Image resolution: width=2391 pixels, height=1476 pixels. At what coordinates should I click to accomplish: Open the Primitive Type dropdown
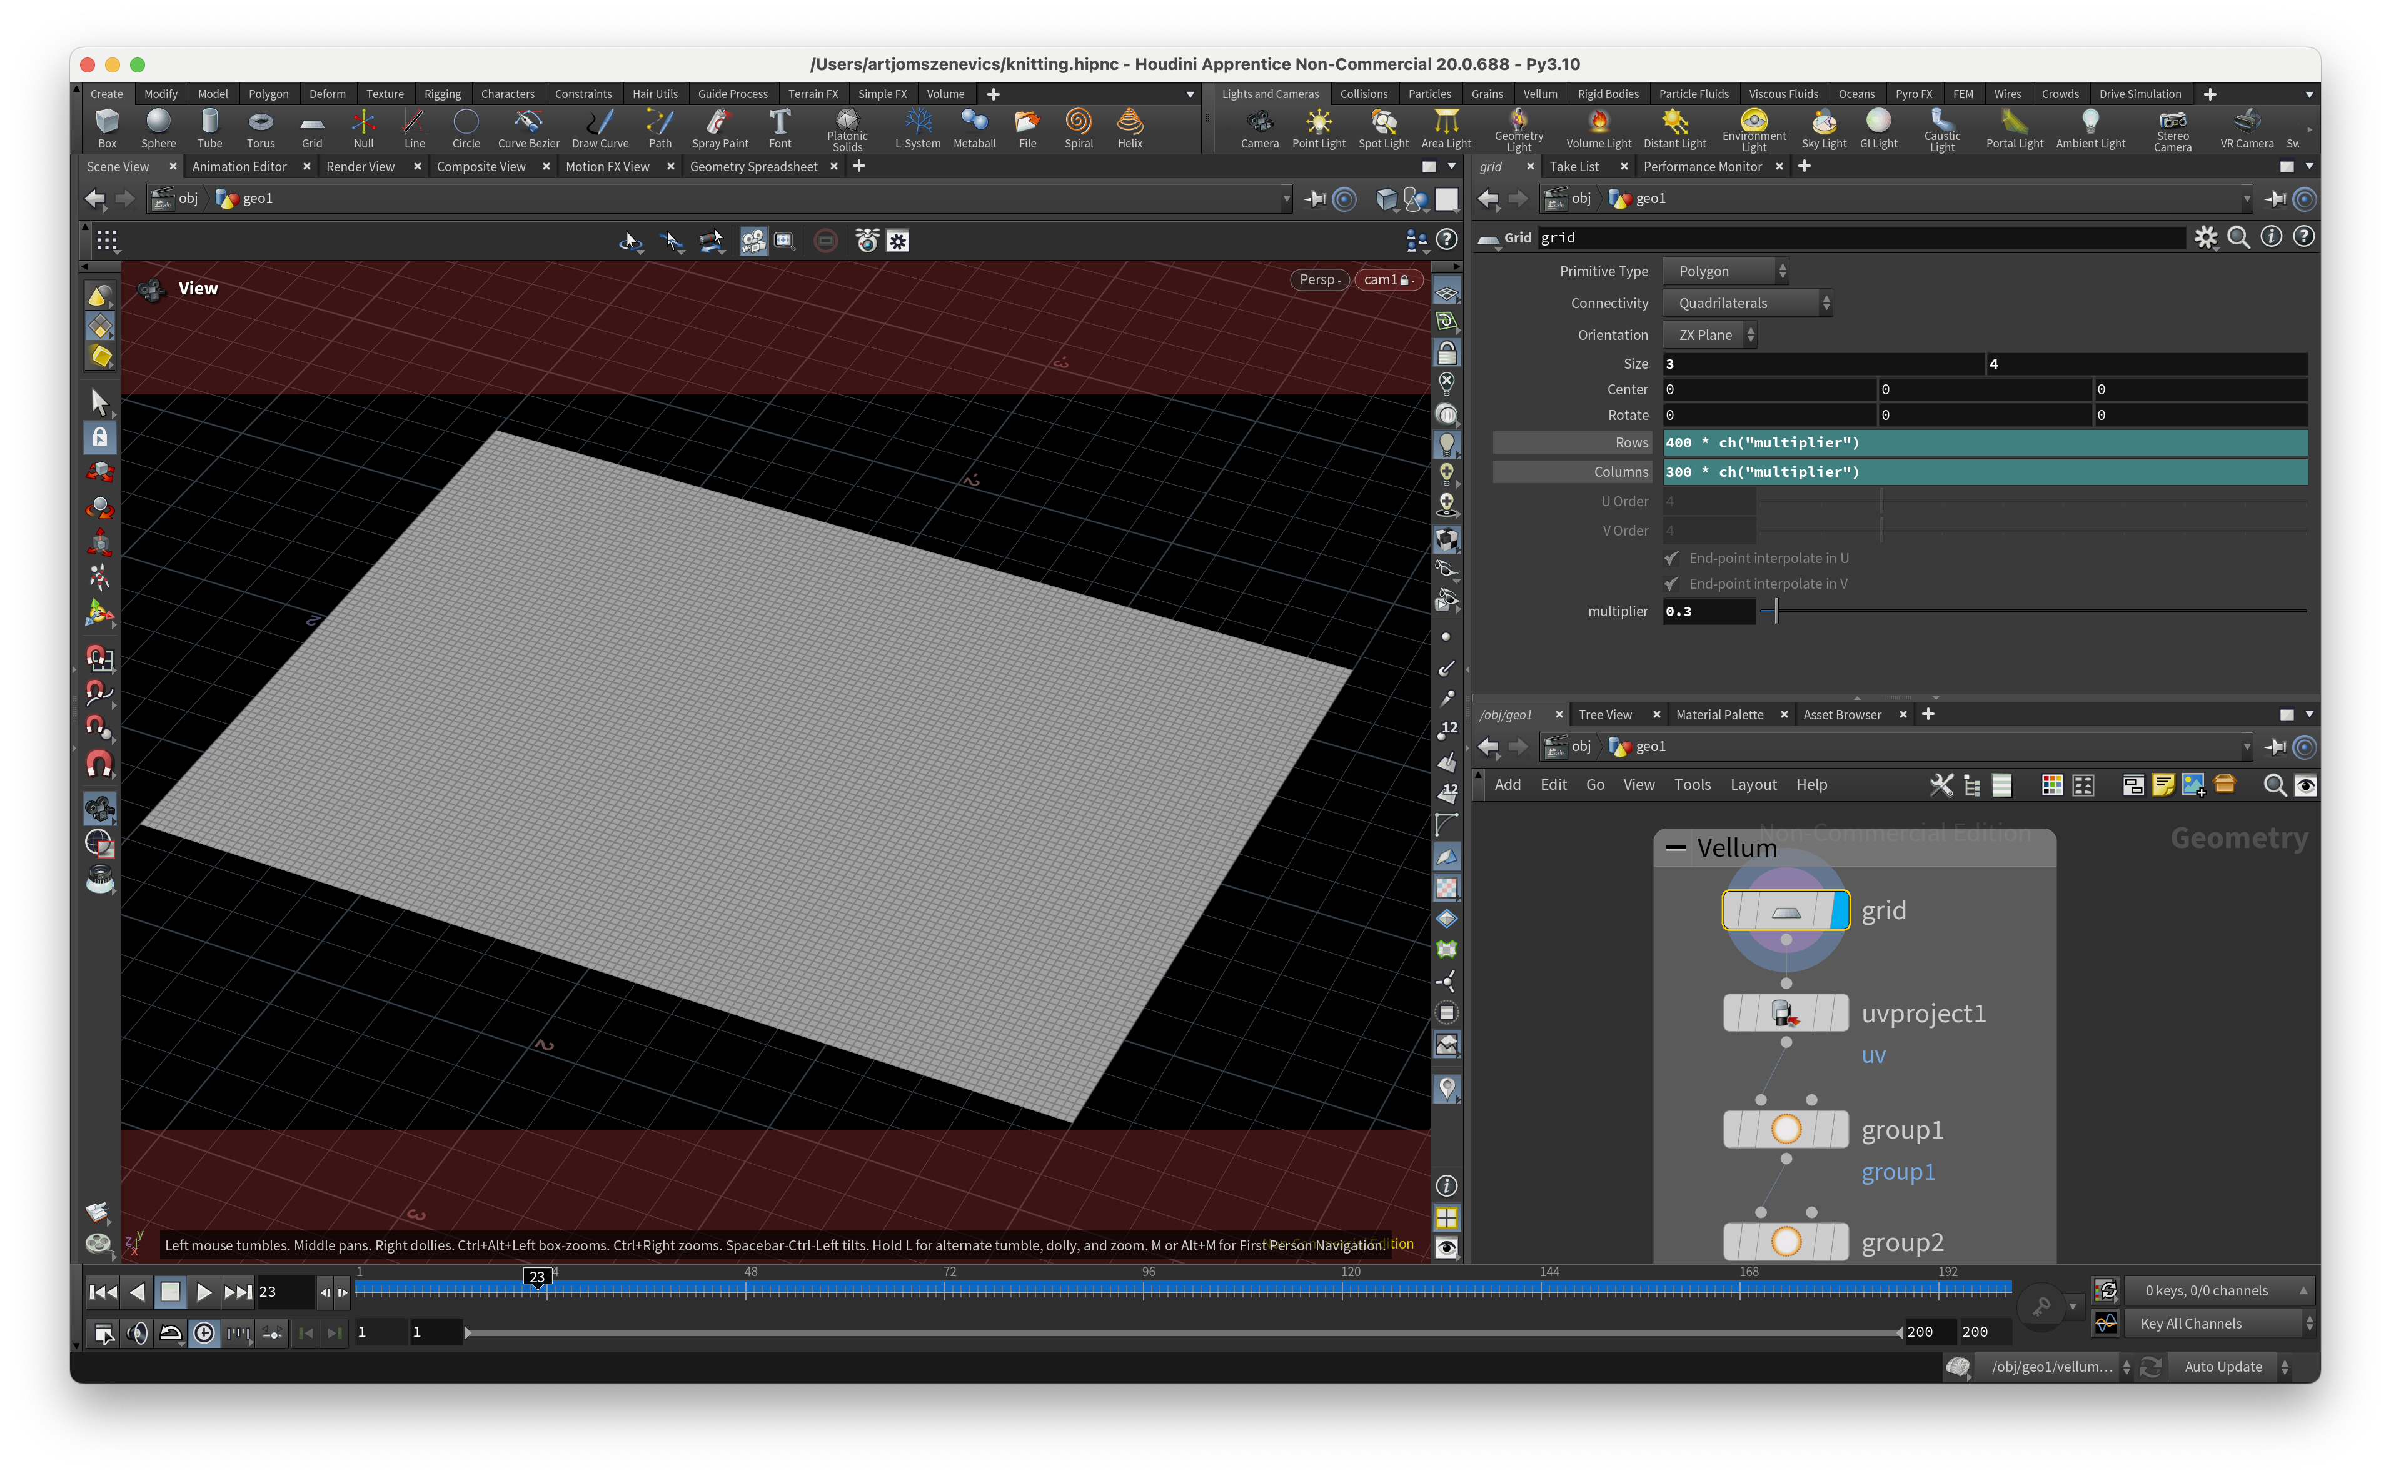click(x=1725, y=271)
